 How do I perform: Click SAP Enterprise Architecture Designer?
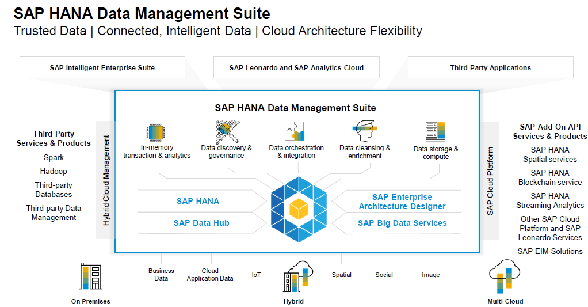[402, 202]
